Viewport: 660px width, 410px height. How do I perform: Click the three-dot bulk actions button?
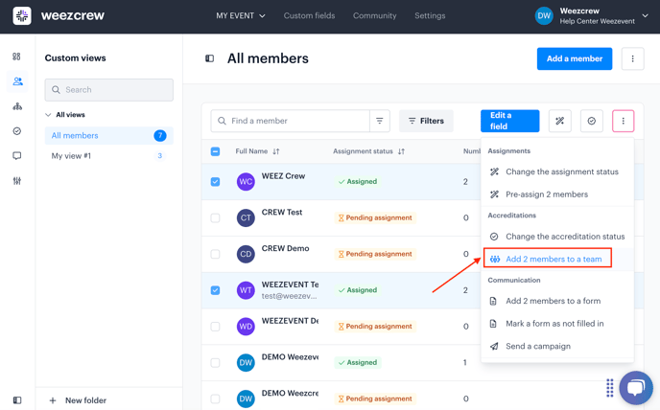pyautogui.click(x=623, y=121)
